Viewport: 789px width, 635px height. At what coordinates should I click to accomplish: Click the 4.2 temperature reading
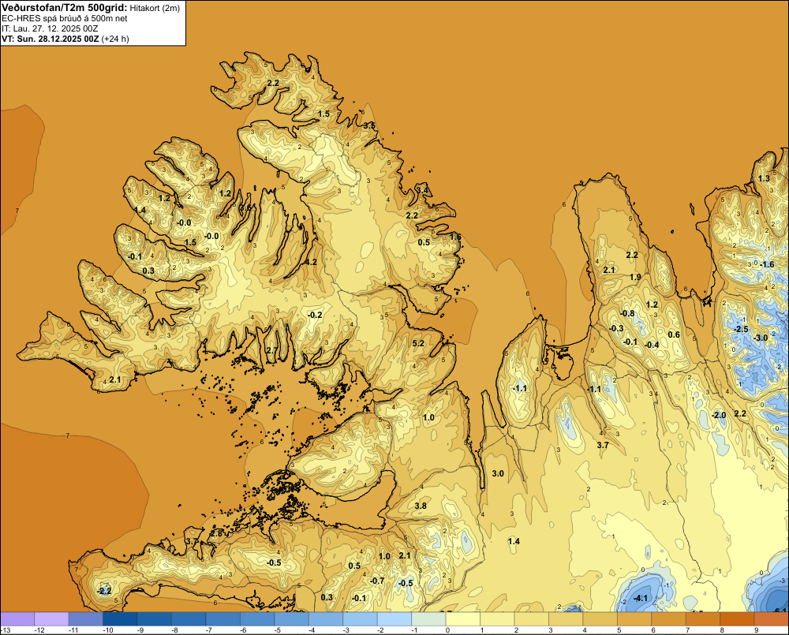[x=312, y=262]
